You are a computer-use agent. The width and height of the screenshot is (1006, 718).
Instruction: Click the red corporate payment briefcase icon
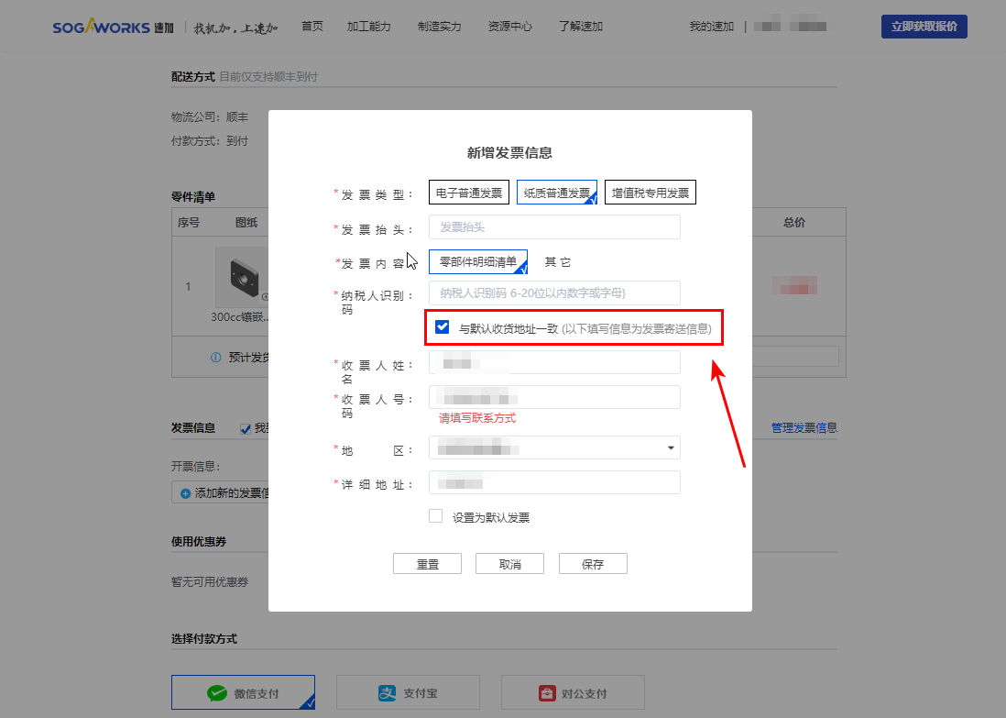point(546,694)
